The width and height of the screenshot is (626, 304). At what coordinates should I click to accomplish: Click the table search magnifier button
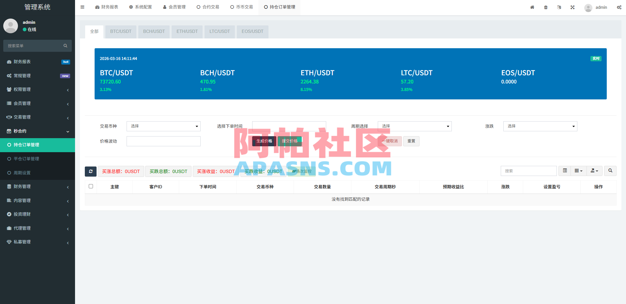(x=610, y=171)
